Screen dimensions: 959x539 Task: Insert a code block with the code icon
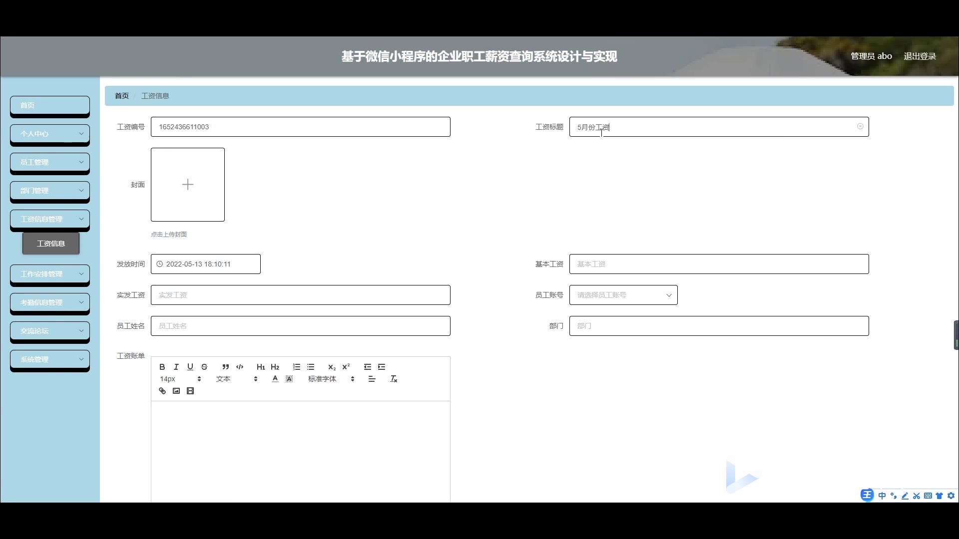[240, 367]
